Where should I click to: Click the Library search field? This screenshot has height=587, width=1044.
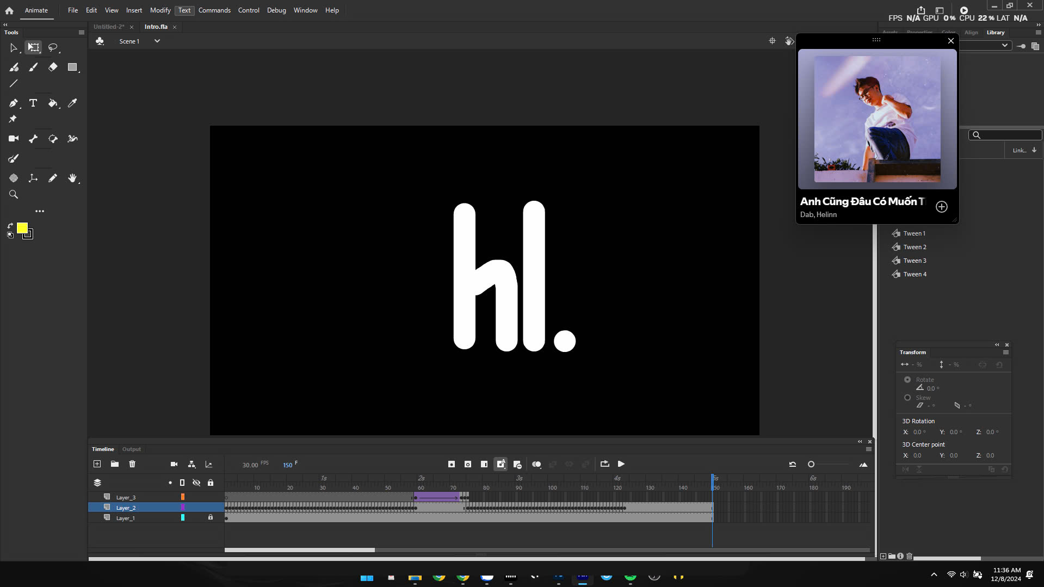(1005, 135)
